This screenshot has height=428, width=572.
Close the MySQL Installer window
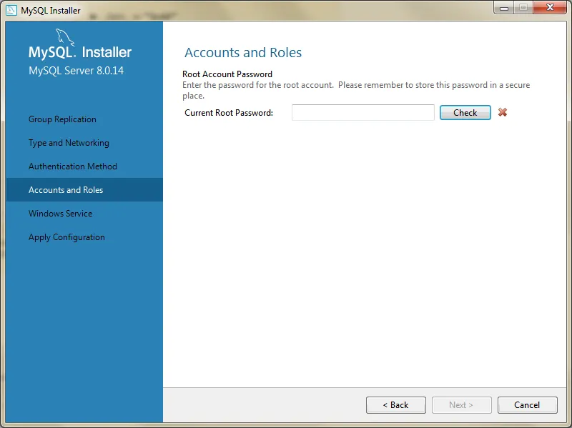coord(550,7)
